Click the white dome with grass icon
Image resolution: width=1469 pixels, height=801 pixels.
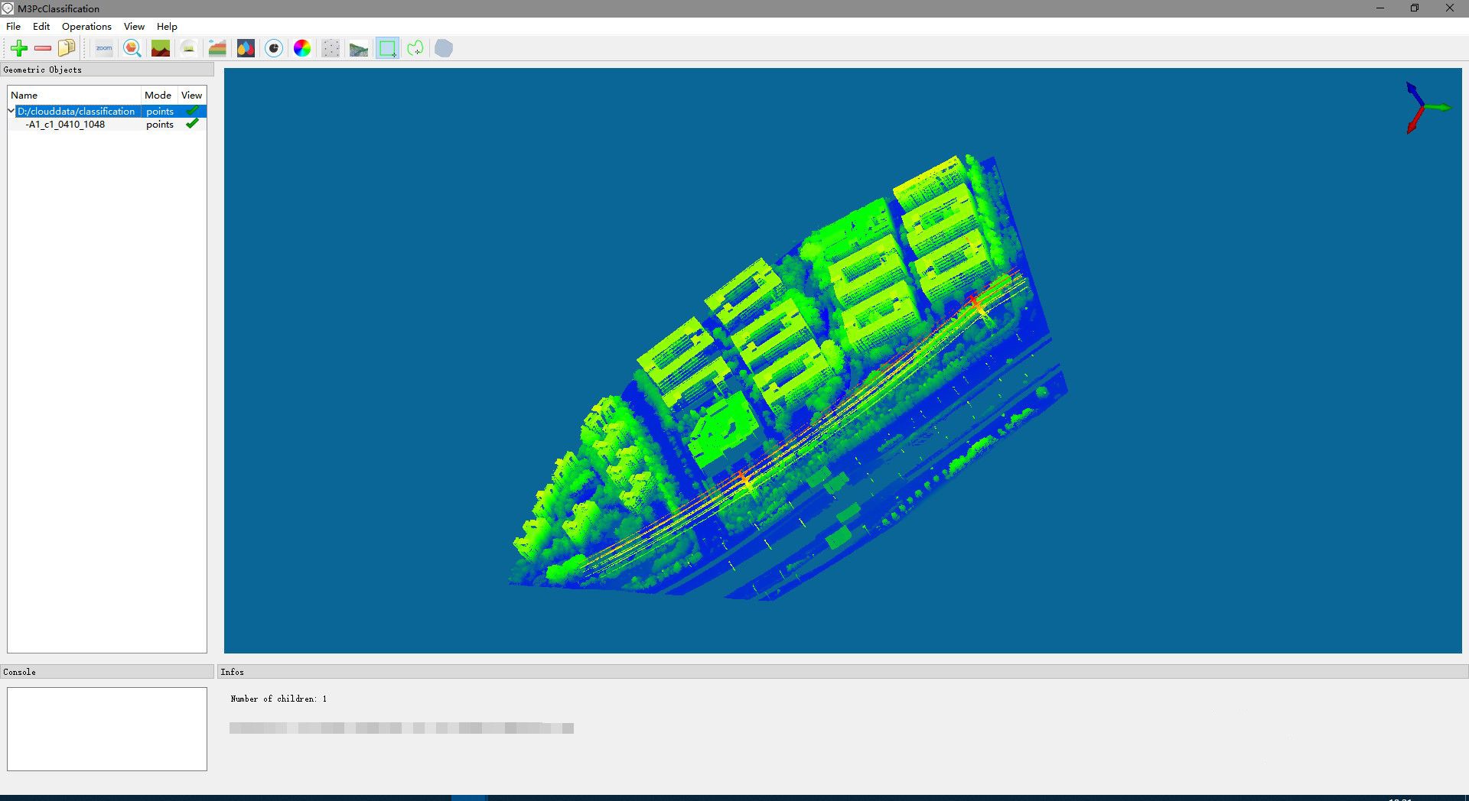[189, 48]
